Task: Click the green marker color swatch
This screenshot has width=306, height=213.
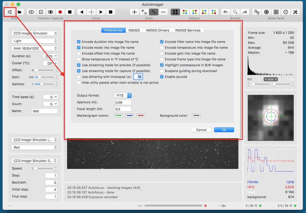Action: (118, 116)
